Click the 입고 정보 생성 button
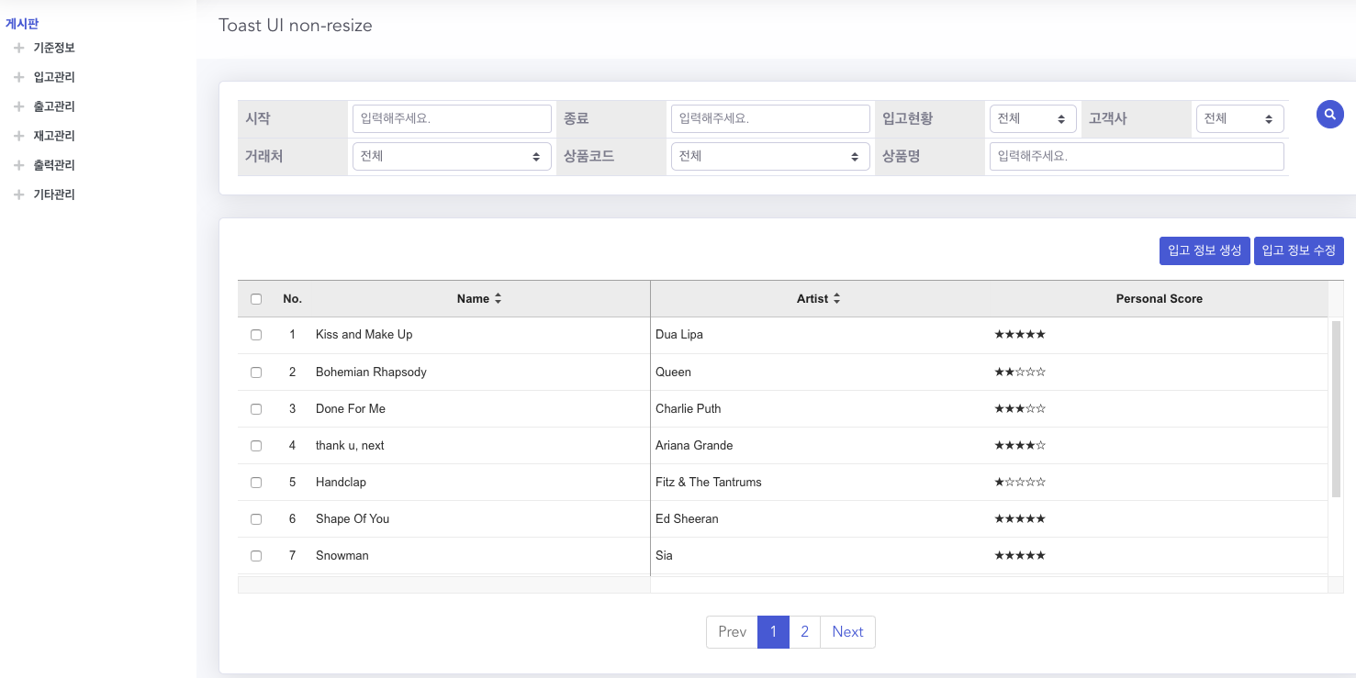 click(x=1205, y=250)
